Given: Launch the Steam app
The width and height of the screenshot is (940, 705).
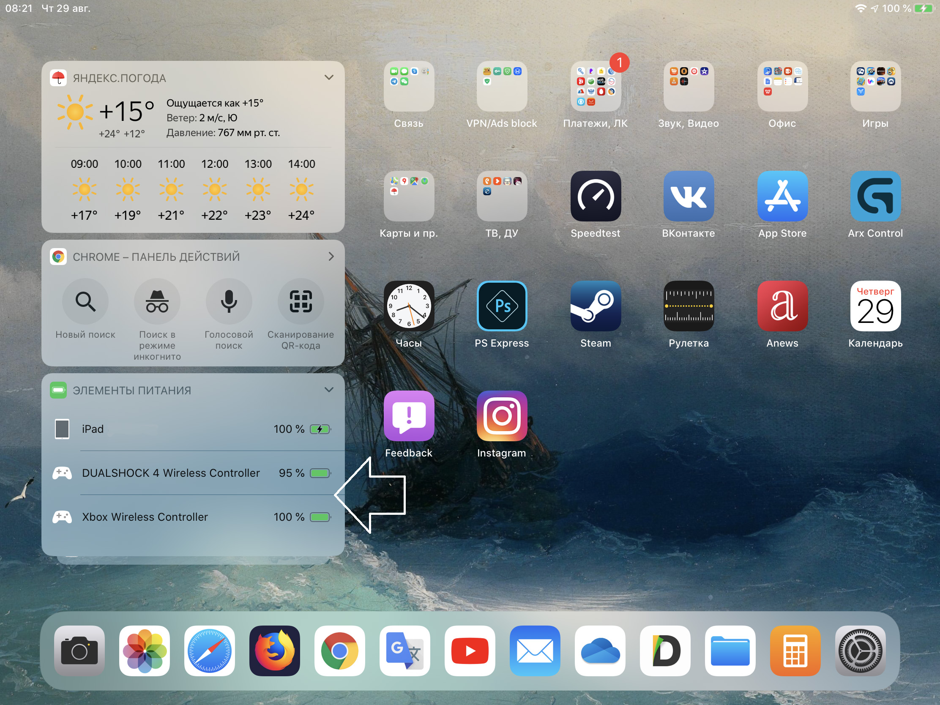Looking at the screenshot, I should pos(596,306).
